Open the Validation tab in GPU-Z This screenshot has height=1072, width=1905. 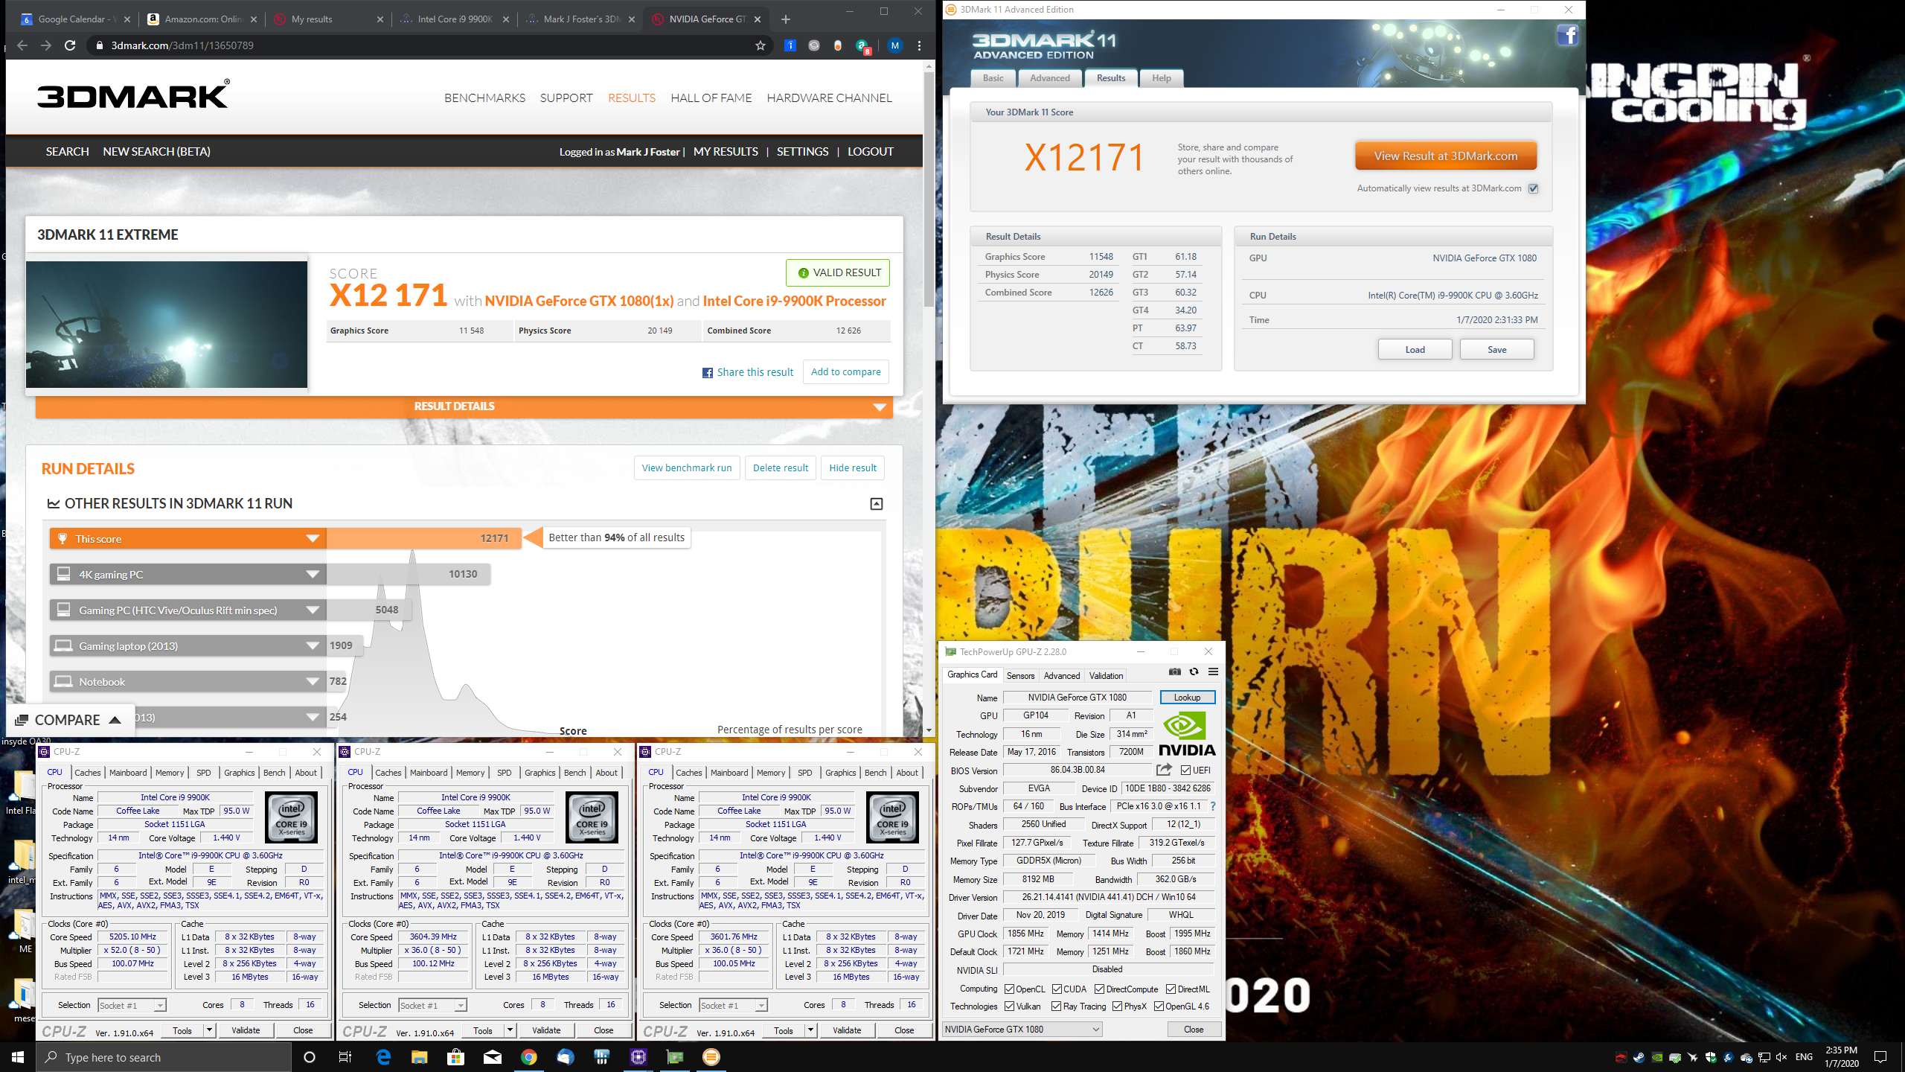pyautogui.click(x=1106, y=675)
